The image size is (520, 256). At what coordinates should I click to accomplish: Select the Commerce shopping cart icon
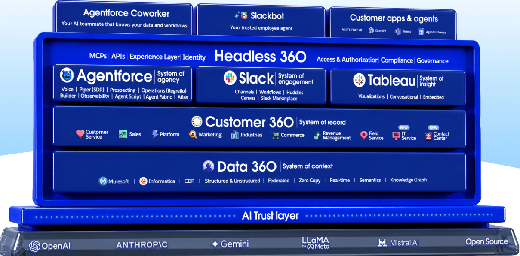click(275, 135)
